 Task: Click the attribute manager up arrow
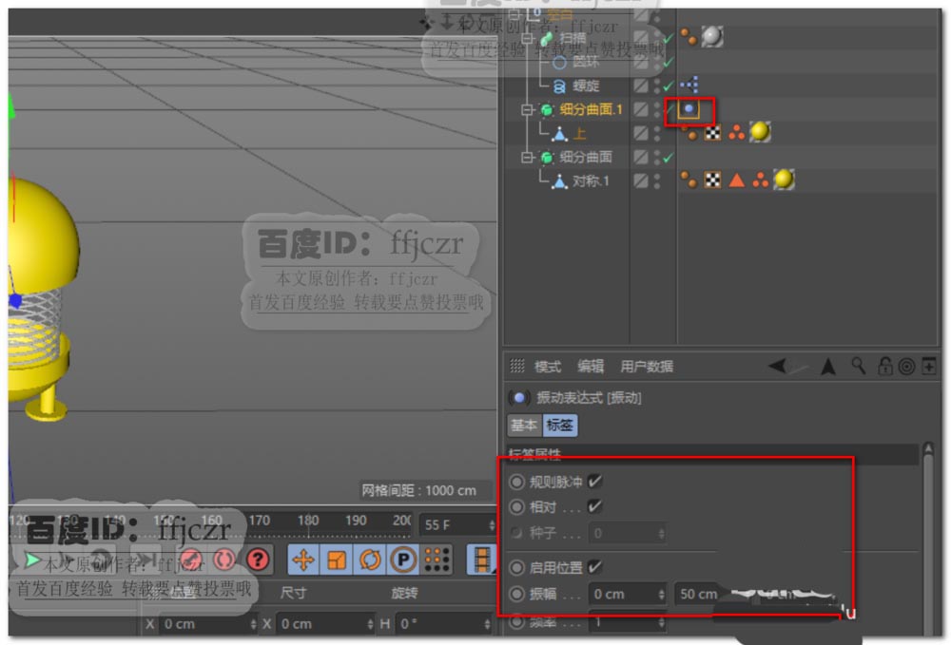pyautogui.click(x=828, y=366)
